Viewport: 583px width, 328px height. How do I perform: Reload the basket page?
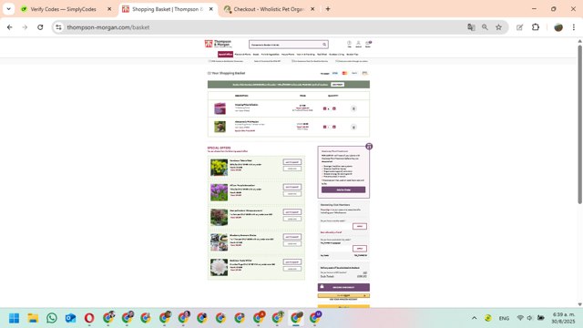point(40,27)
